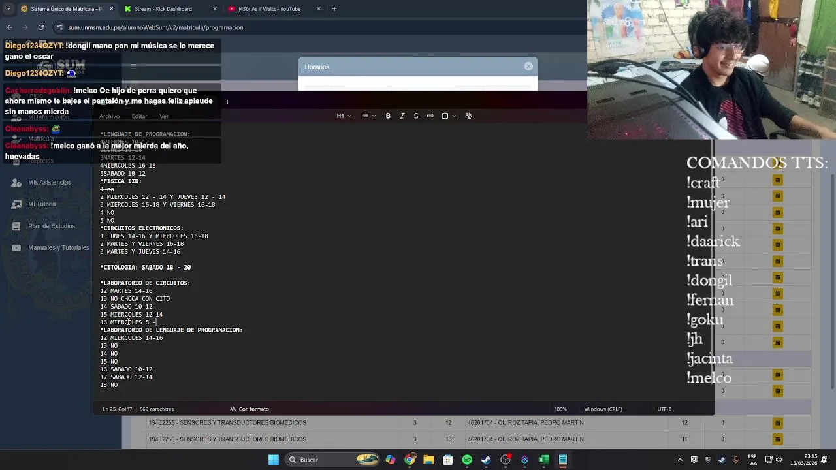Open Google Chrome from the taskbar
This screenshot has width=836, height=470.
click(x=410, y=460)
